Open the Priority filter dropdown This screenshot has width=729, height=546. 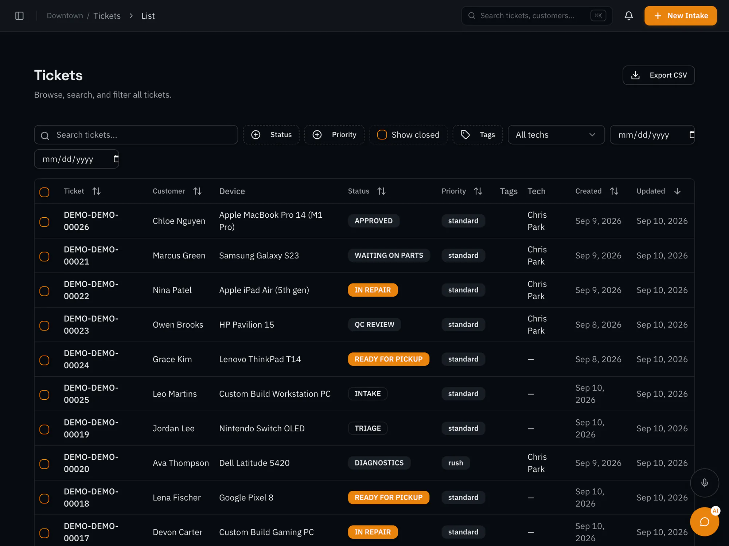334,135
